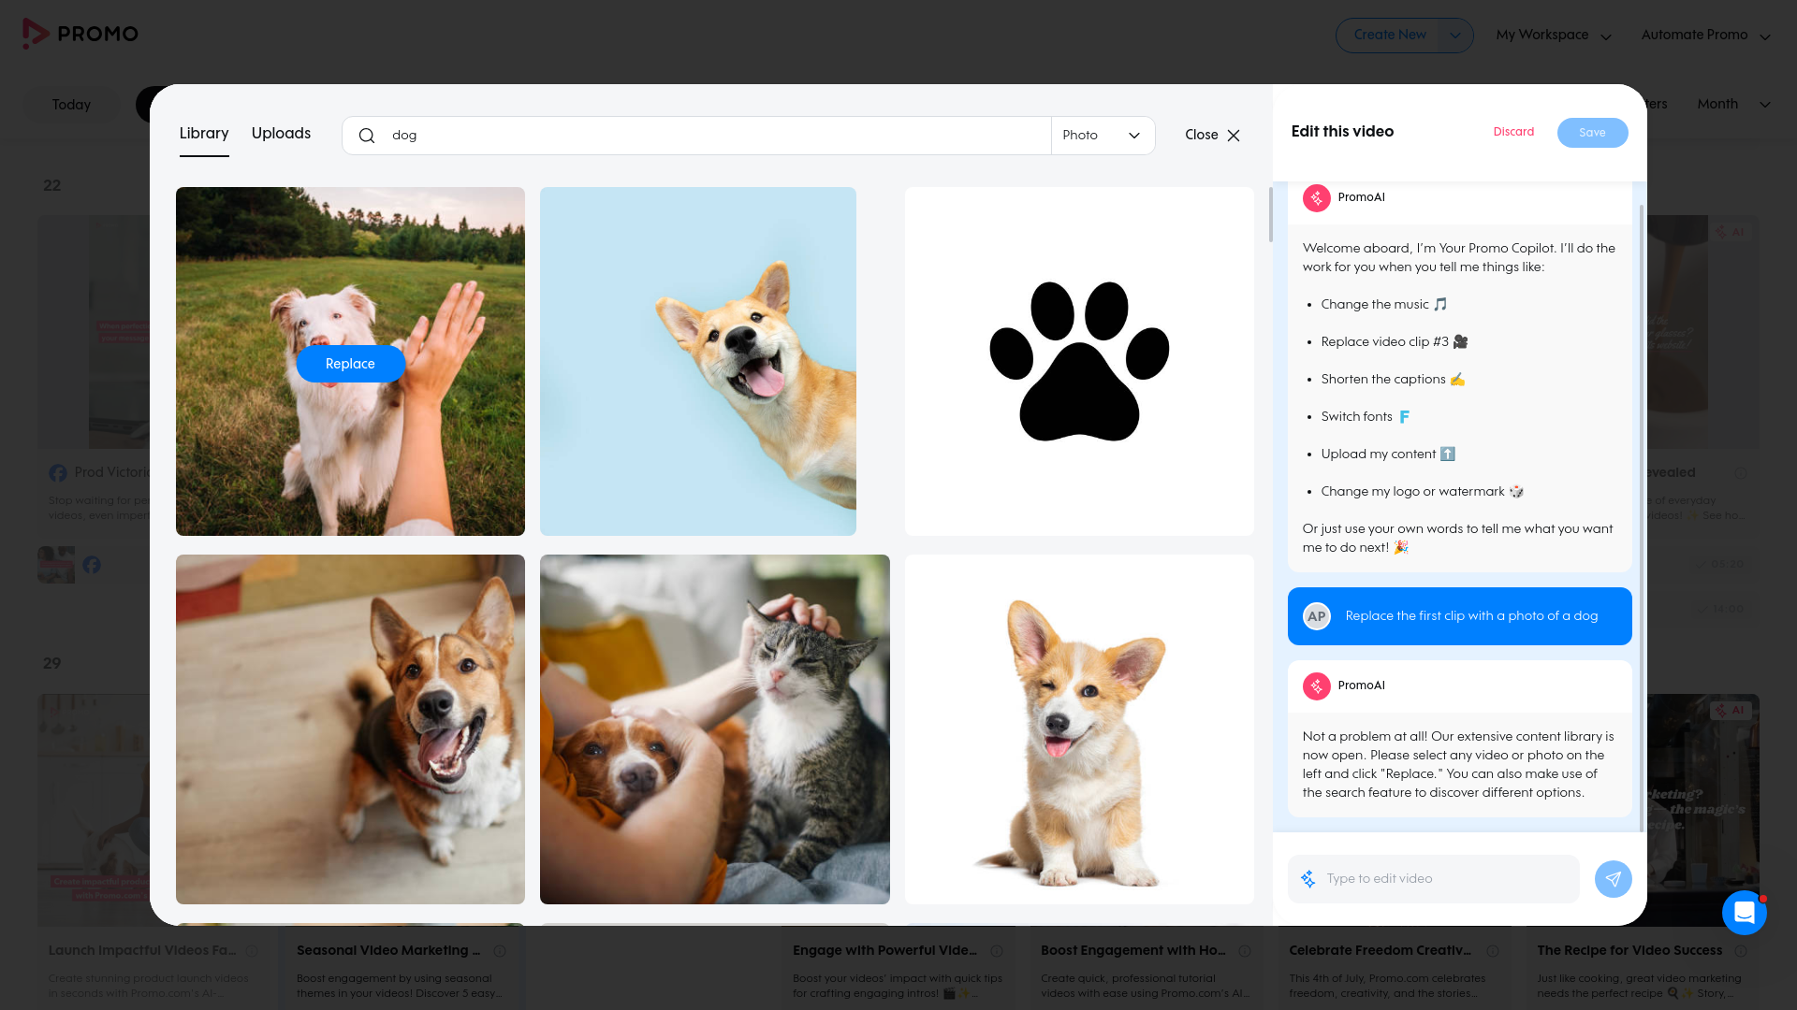Click the 'Change the music' suggestion
The height and width of the screenshot is (1010, 1797).
(1384, 305)
